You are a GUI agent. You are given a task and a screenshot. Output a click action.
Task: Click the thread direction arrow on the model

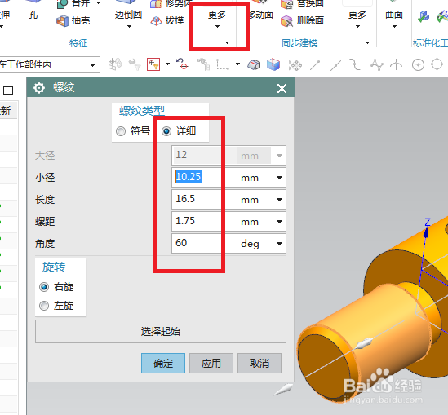click(363, 343)
